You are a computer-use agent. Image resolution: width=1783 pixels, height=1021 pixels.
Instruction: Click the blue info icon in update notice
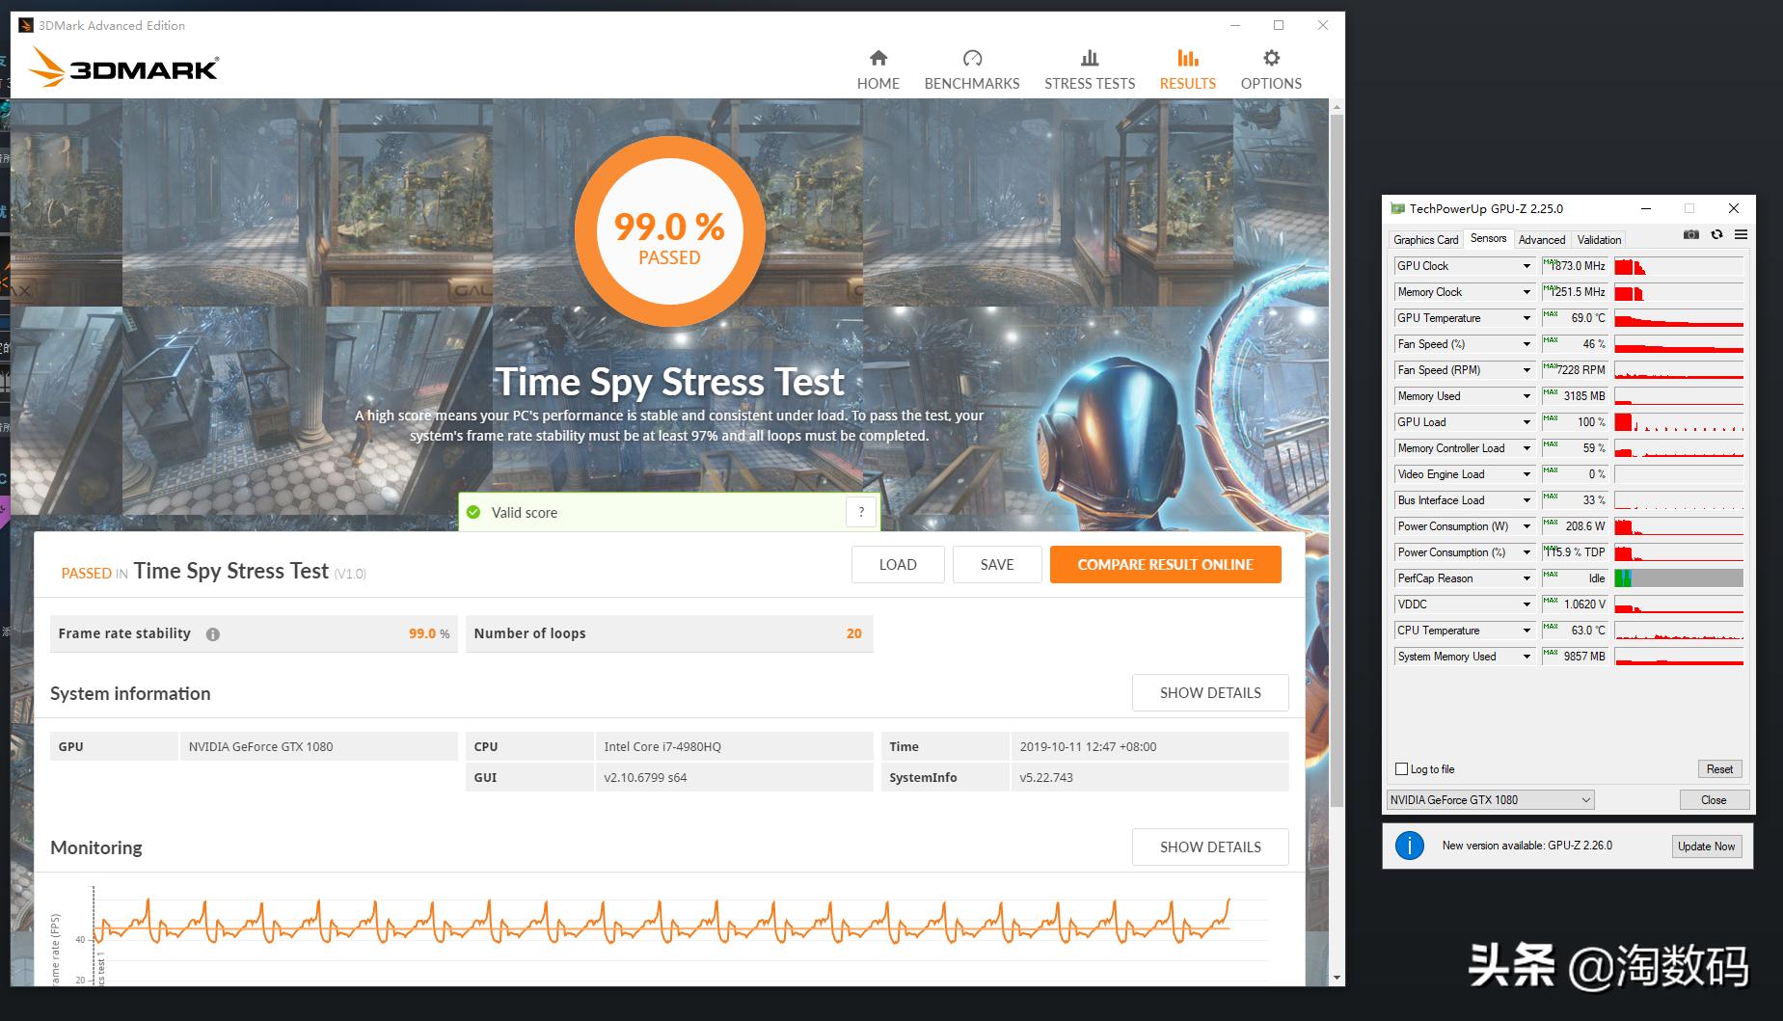pos(1409,846)
